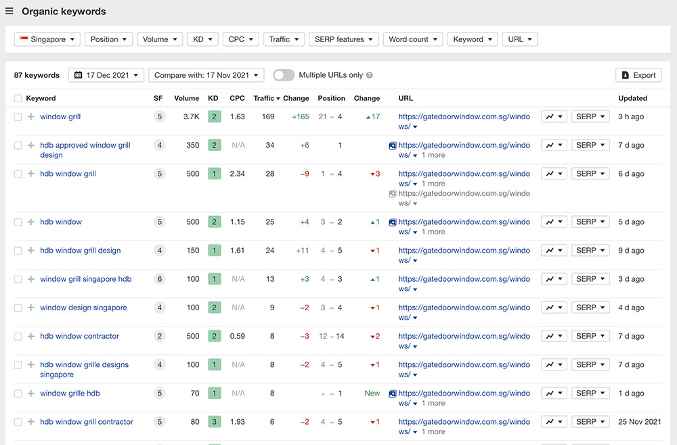This screenshot has width=677, height=445.
Task: Click the grey SERP feature icon in hdb window grill row
Action: click(x=393, y=194)
